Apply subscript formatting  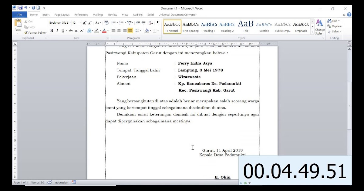click(76, 31)
